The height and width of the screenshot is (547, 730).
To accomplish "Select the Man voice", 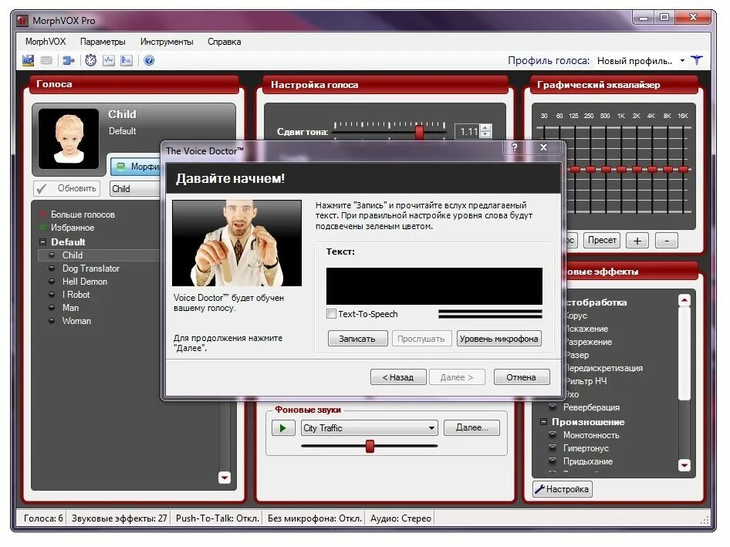I will [70, 308].
